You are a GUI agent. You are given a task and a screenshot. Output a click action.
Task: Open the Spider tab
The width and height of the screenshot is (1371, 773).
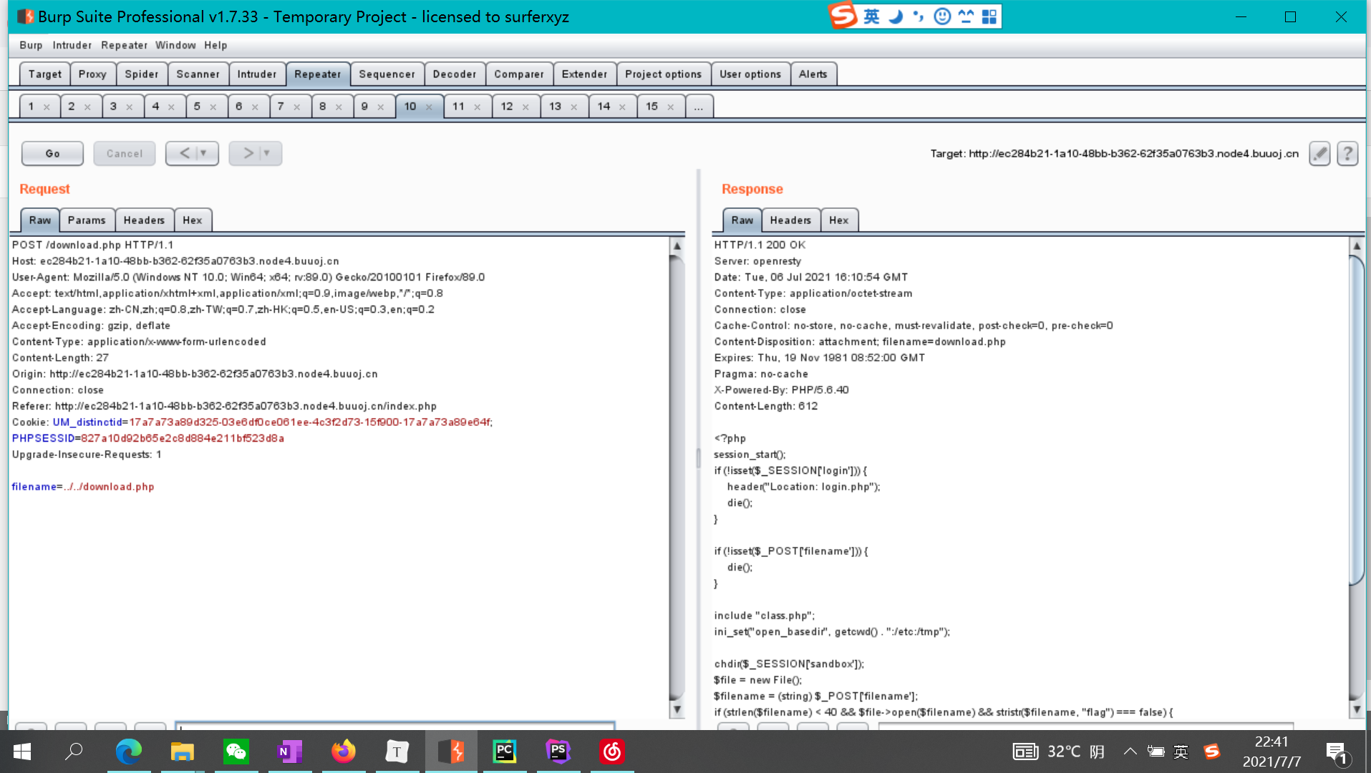pos(142,74)
